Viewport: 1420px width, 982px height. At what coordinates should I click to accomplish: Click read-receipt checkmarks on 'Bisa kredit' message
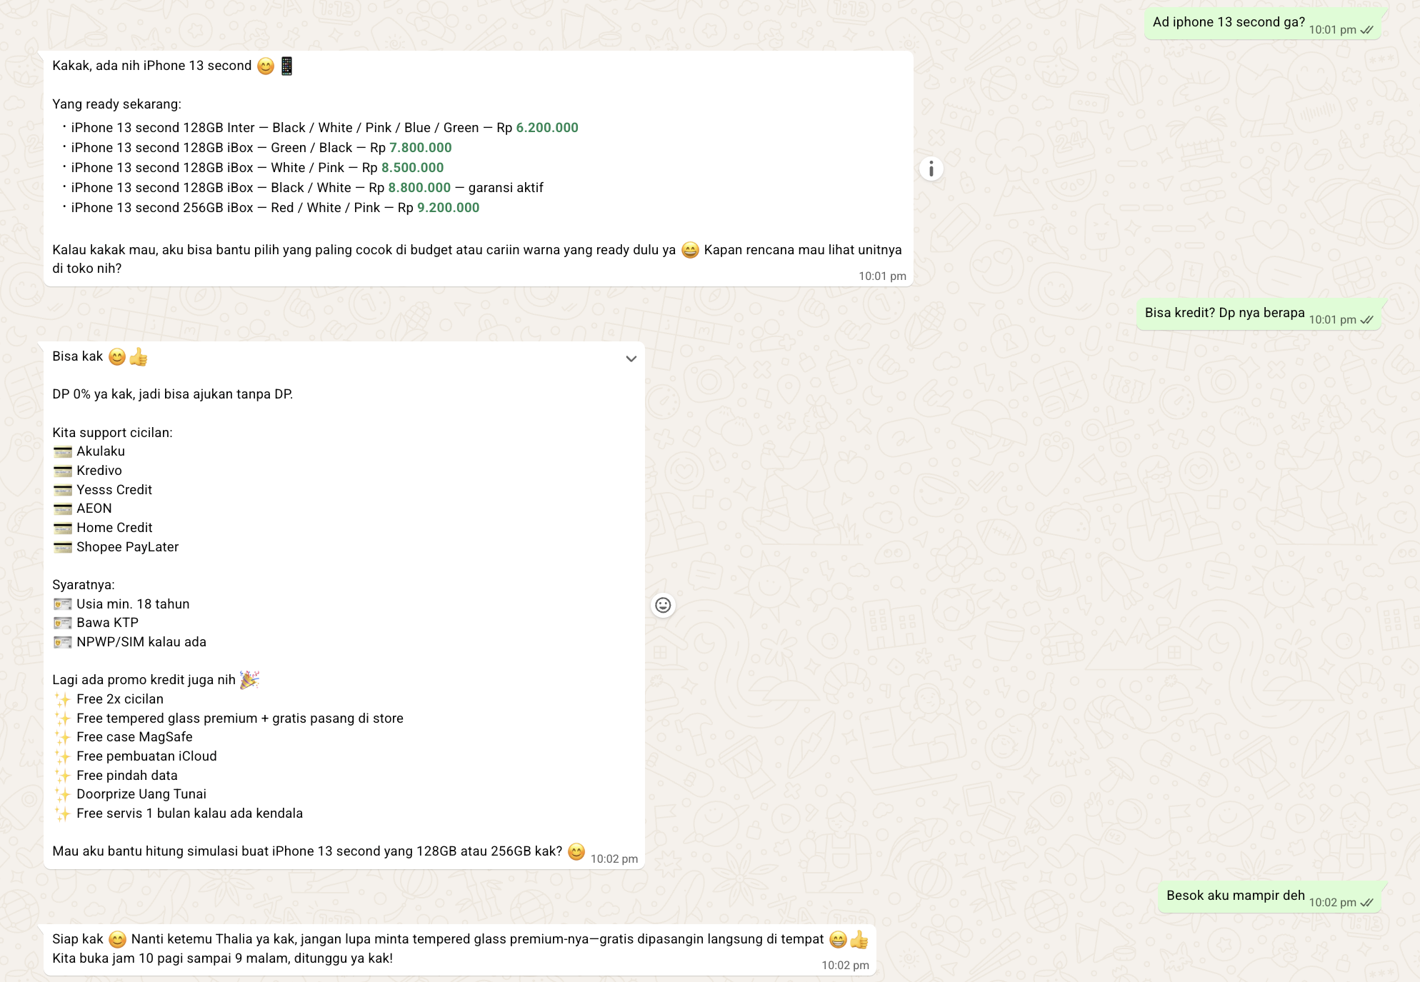[1366, 320]
